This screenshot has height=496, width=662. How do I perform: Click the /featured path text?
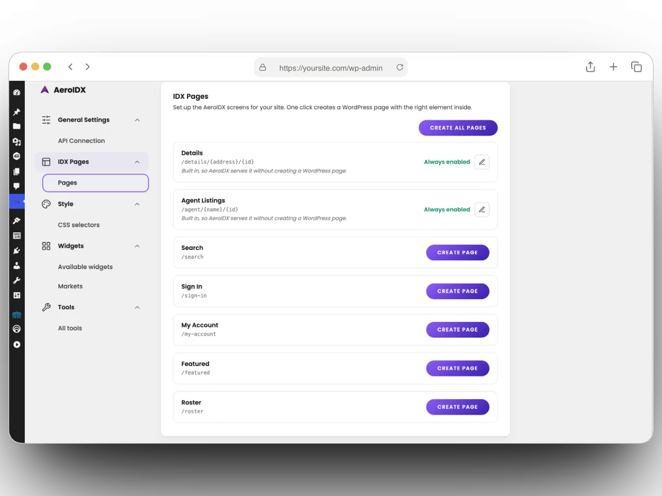[196, 373]
